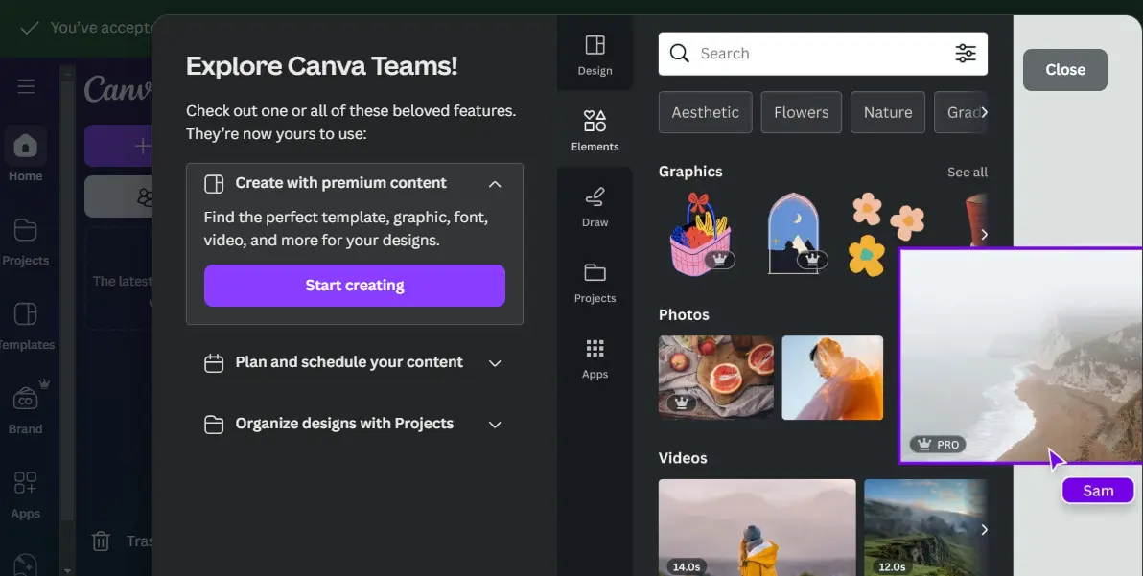Show more videos with right arrow
1143x576 pixels.
984,529
